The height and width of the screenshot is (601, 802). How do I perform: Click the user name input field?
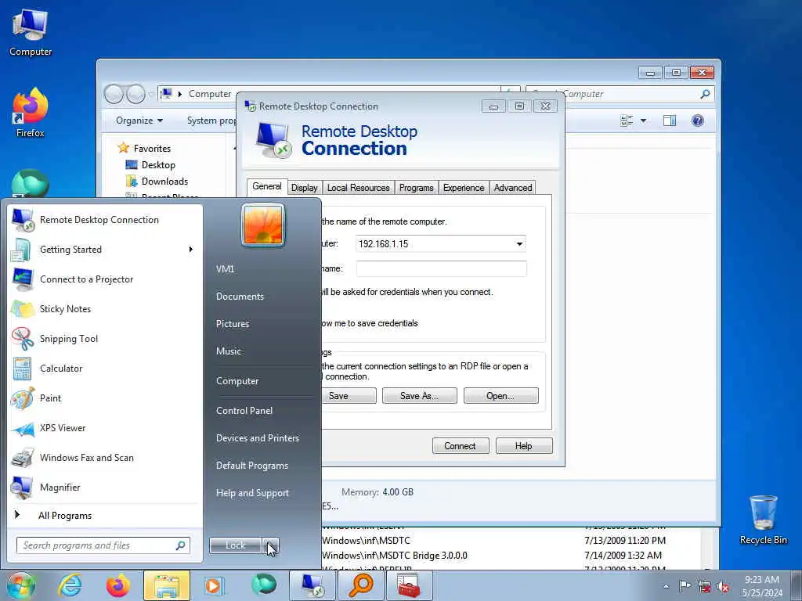click(x=442, y=269)
